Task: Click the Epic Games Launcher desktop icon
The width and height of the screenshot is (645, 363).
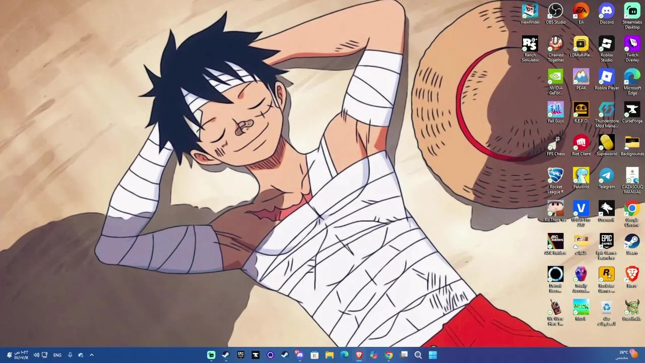Action: click(607, 247)
